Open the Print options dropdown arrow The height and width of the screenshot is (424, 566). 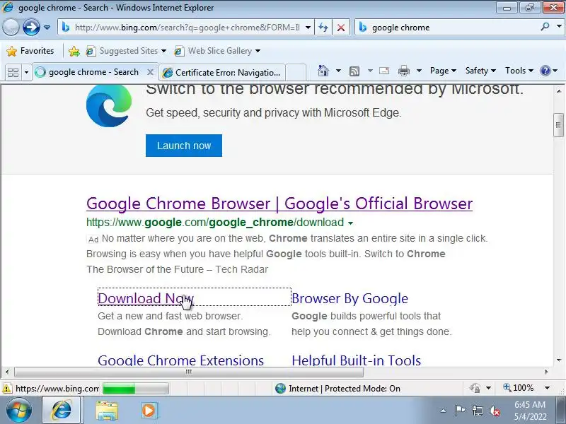click(x=419, y=71)
